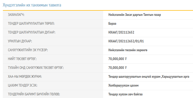Click invitation number НХААГ/202112652/01/01

point(126,41)
